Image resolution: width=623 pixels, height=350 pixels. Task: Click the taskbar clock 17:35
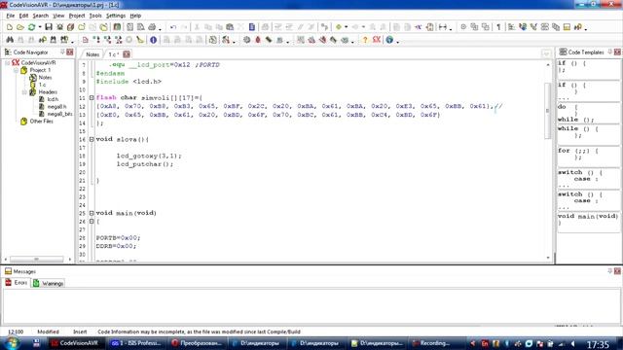[598, 344]
